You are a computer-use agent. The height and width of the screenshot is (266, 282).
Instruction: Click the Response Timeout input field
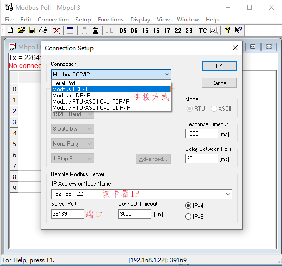pos(201,134)
